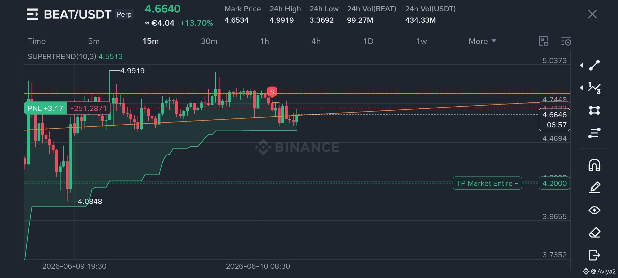Switch to the 30m timeframe

point(209,41)
